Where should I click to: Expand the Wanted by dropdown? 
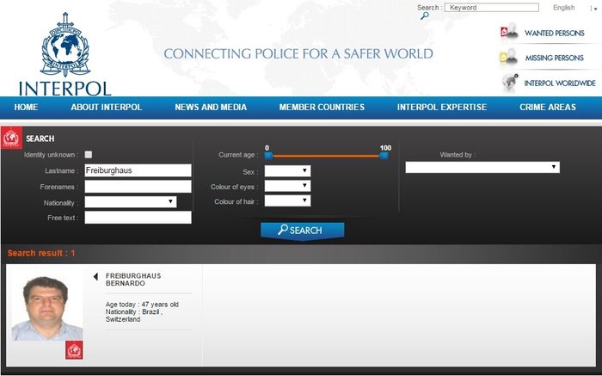tap(482, 167)
